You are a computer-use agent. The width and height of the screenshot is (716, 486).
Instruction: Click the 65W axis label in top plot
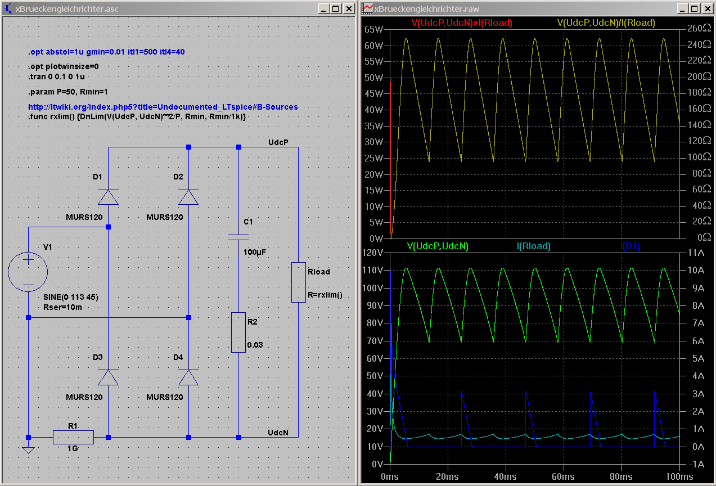click(x=374, y=29)
